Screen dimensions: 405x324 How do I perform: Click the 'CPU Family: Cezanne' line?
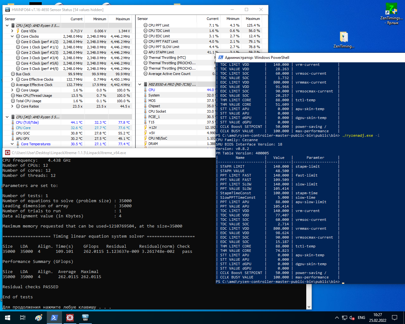pyautogui.click(x=237, y=140)
